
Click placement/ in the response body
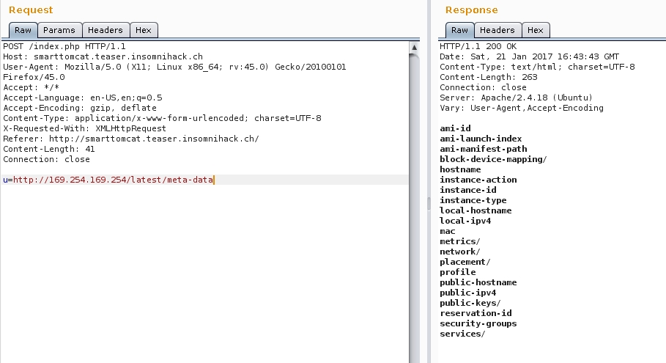pos(465,262)
